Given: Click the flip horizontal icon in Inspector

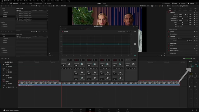Looking at the screenshot, I should 178,26.
